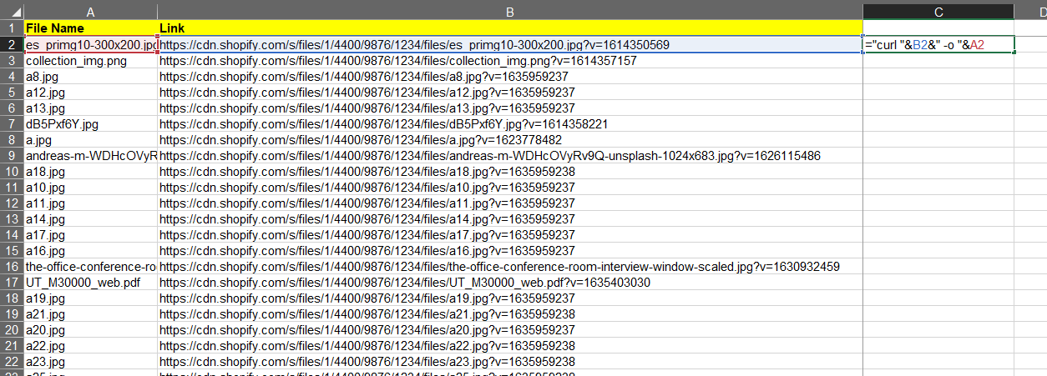Select the dB5Pxf6Y.jpg file name cell

pos(90,124)
